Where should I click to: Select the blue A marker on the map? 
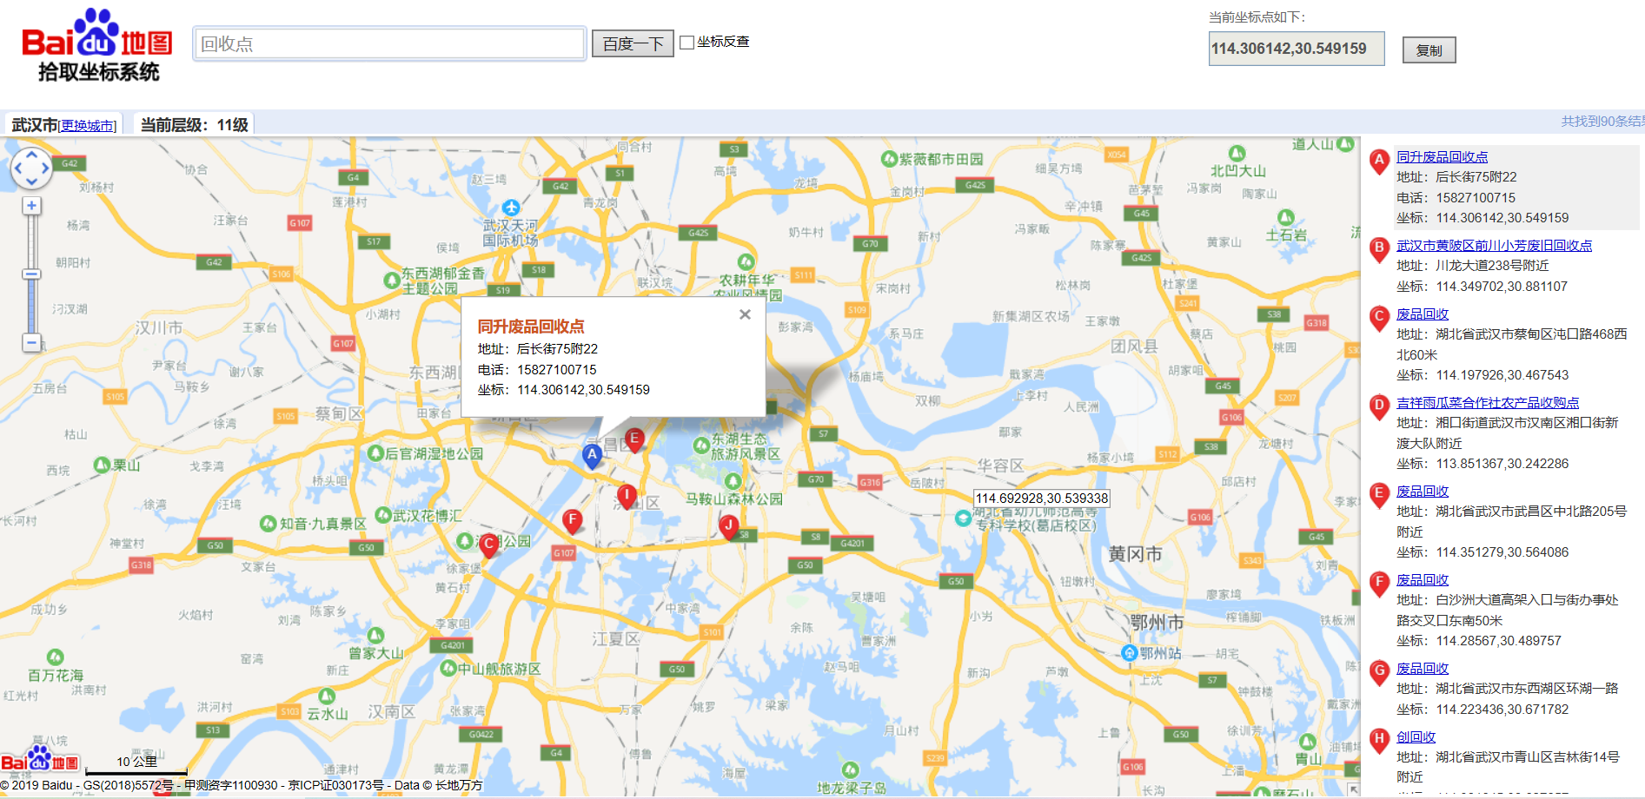pos(592,456)
